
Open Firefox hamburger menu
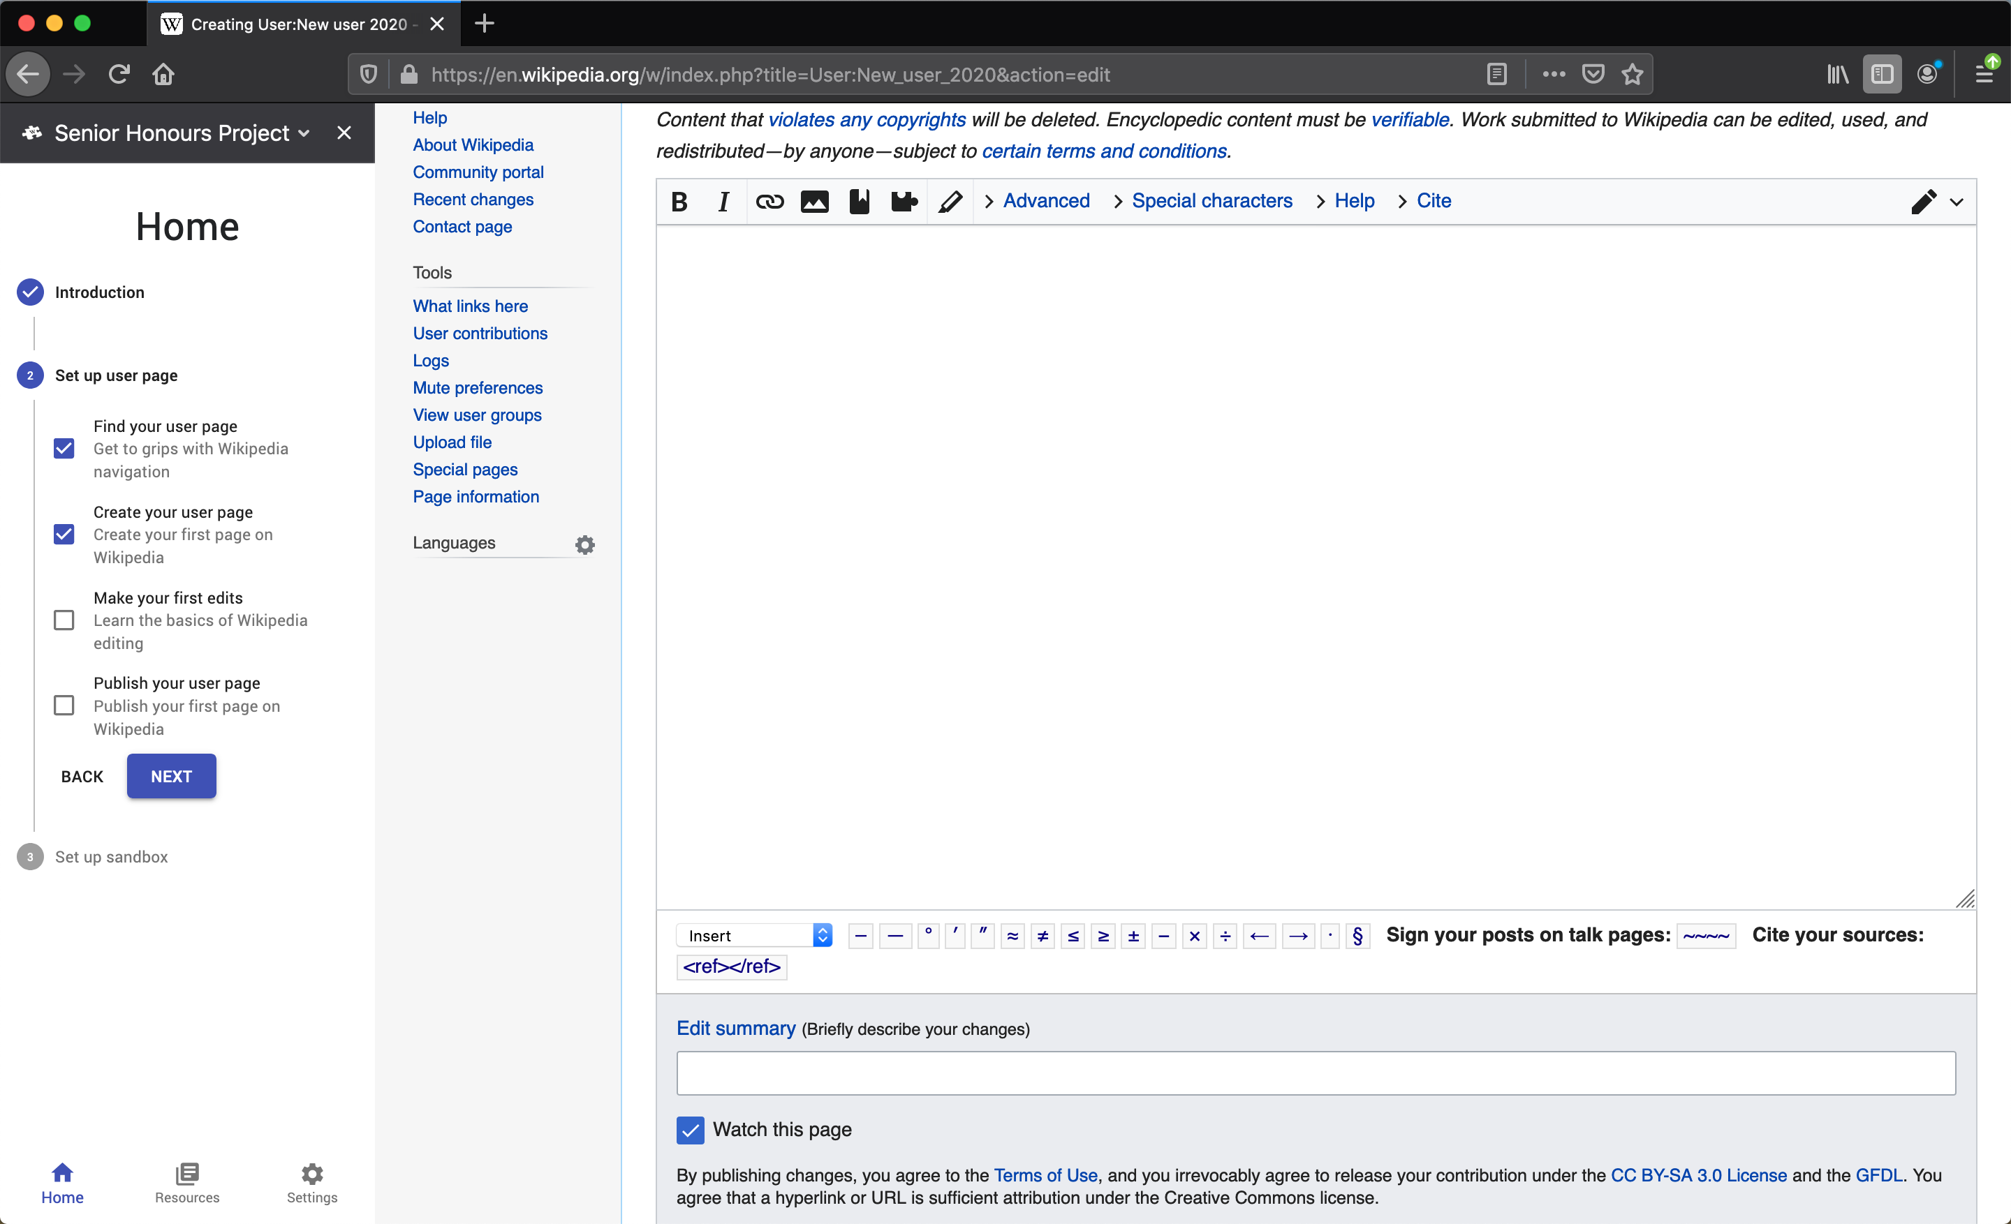pos(1985,74)
